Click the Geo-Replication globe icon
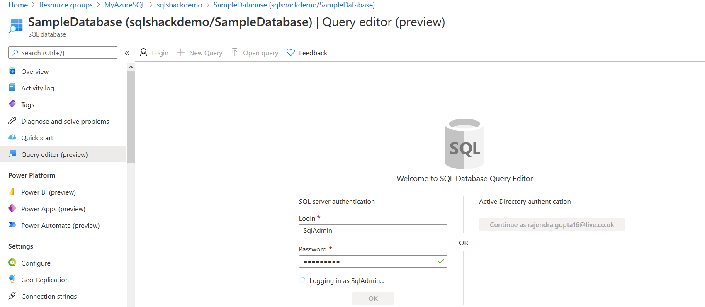The width and height of the screenshot is (705, 307). pos(12,279)
